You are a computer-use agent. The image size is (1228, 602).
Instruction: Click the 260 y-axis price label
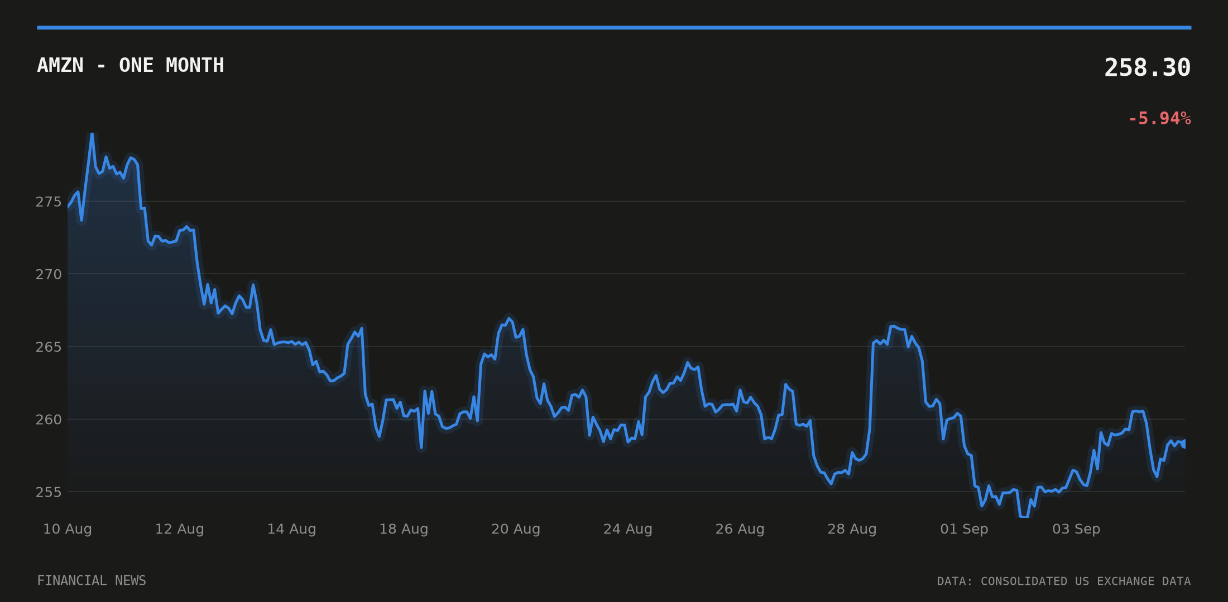click(x=49, y=419)
